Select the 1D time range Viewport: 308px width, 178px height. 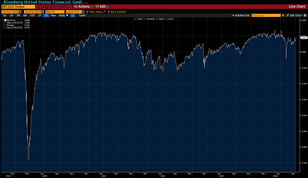pos(5,15)
